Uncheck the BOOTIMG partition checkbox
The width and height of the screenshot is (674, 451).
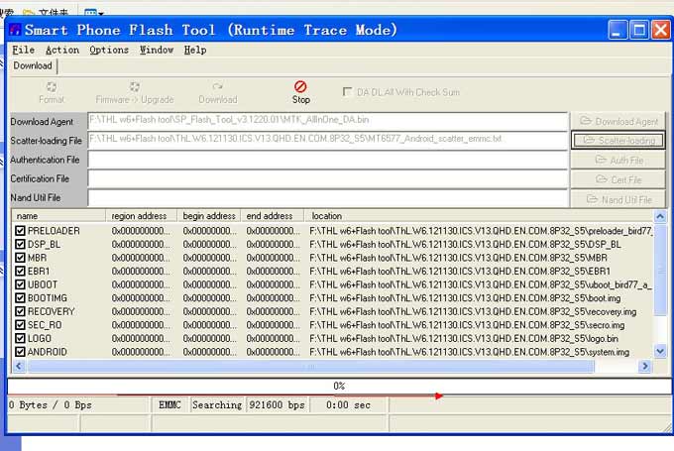[20, 298]
